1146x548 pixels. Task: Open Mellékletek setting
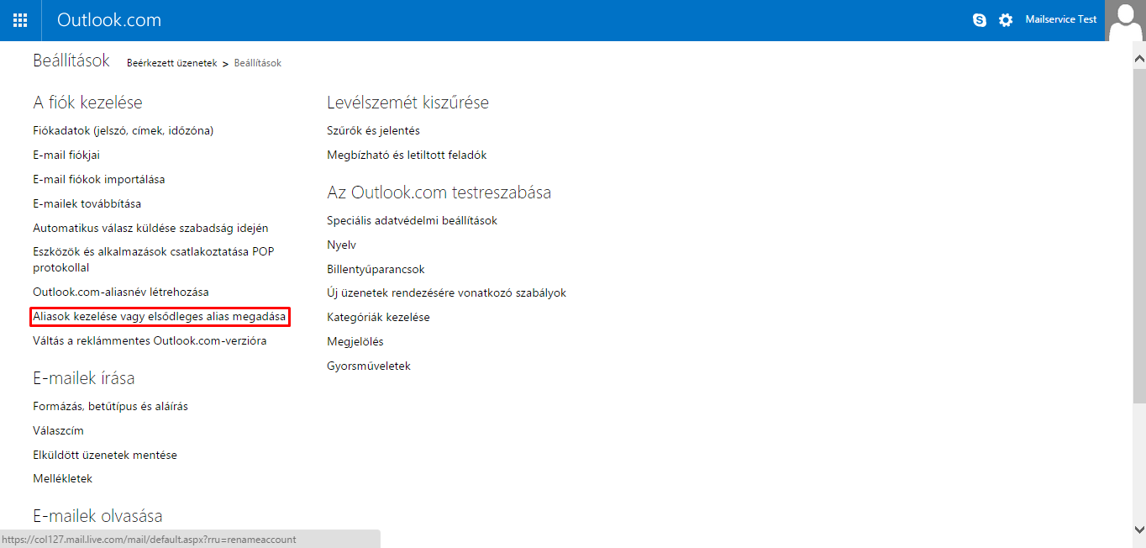pos(63,478)
